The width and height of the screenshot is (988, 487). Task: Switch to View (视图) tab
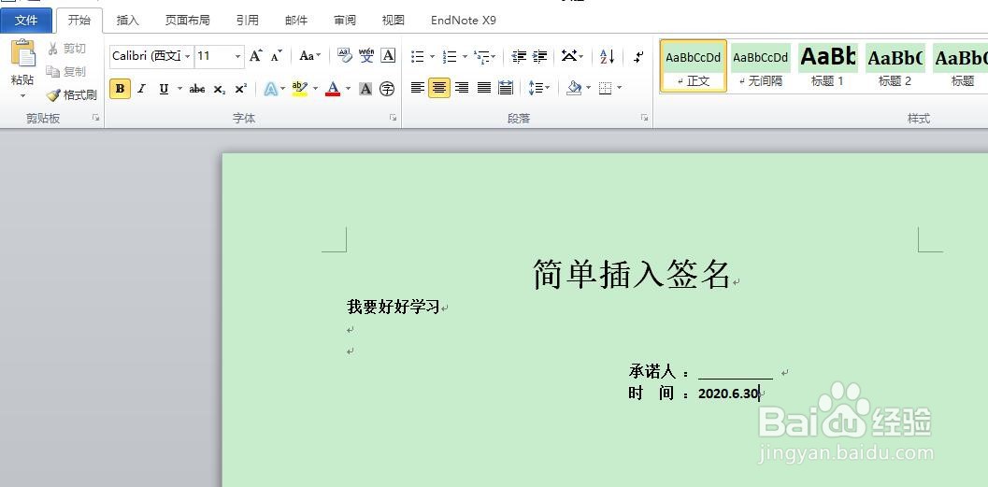coord(393,21)
